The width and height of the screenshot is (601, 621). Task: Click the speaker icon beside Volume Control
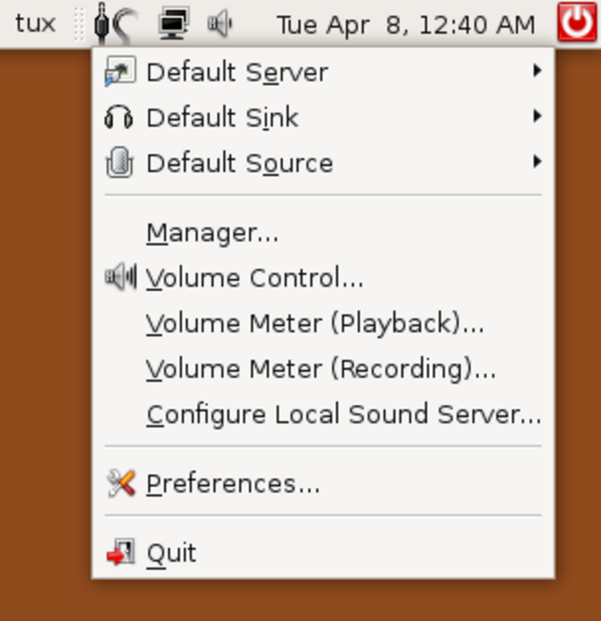(120, 277)
